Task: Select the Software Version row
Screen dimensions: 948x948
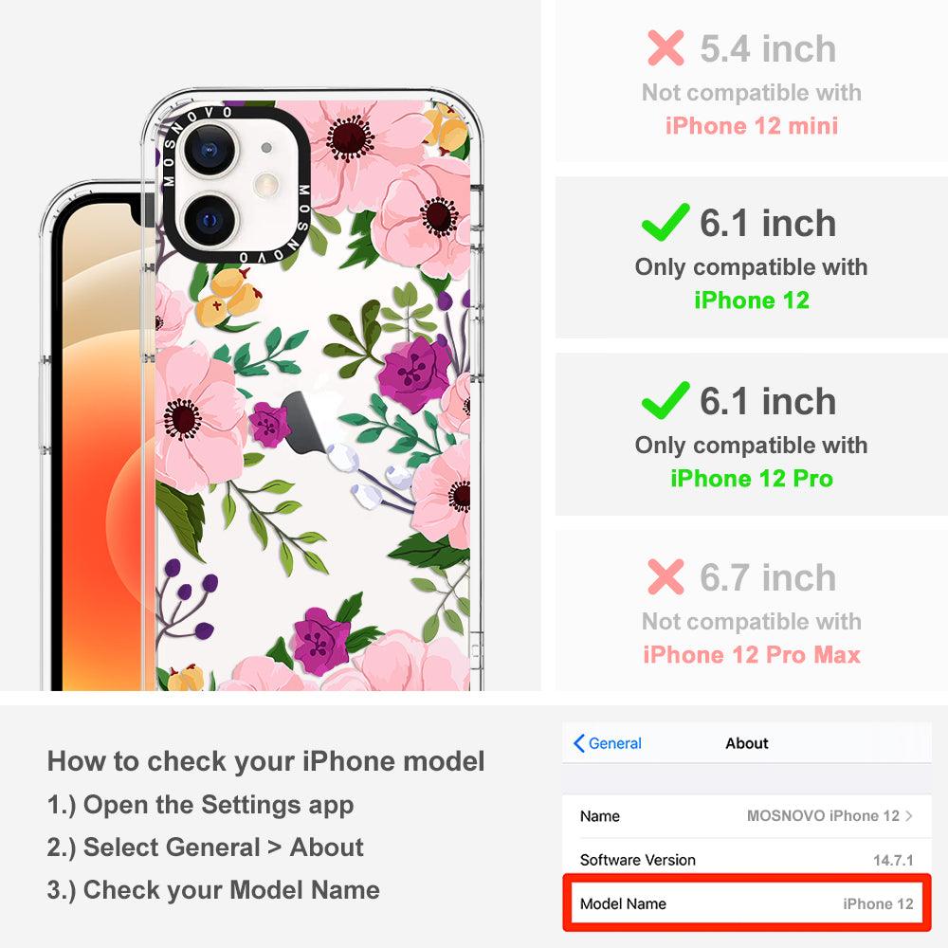Action: tap(747, 860)
